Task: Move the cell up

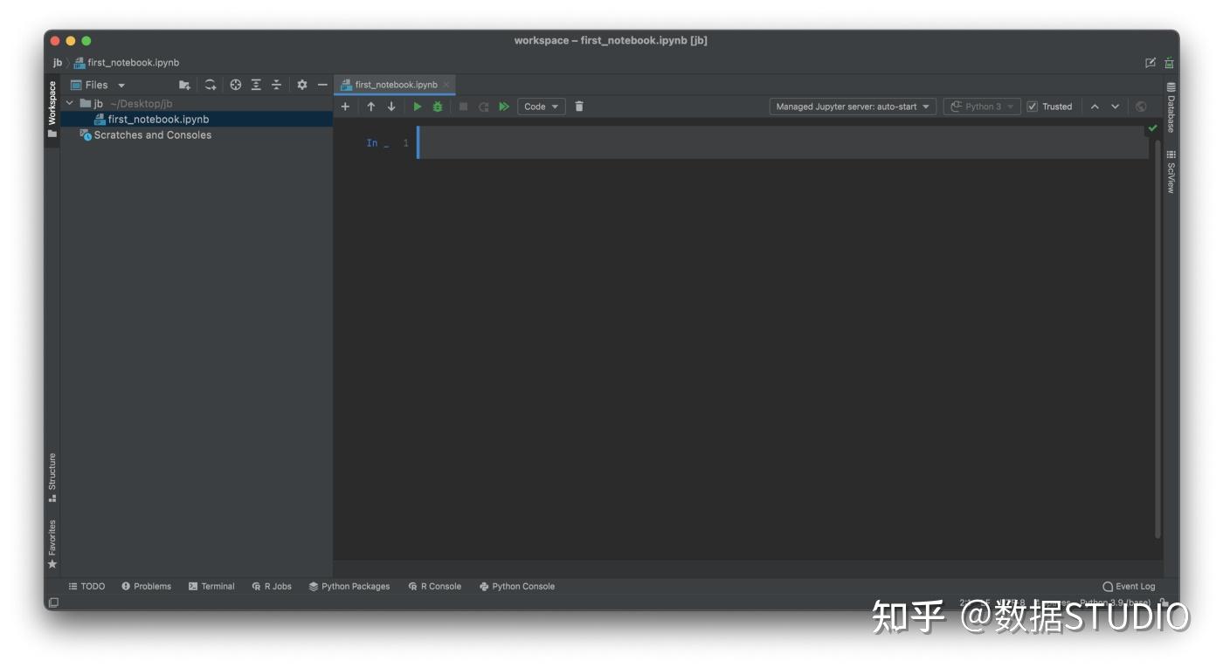Action: [x=370, y=106]
